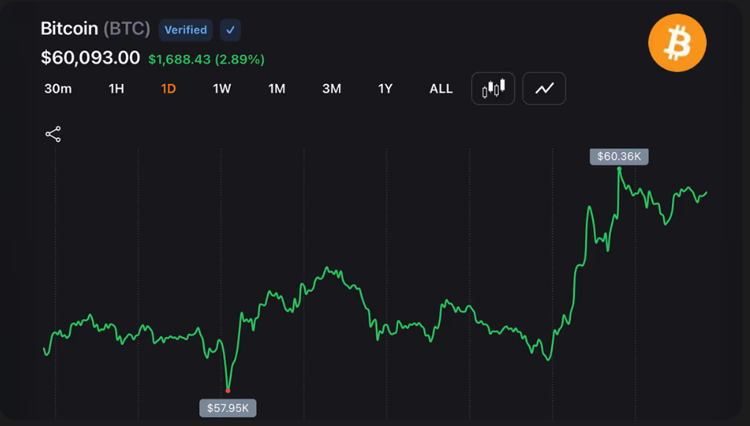The image size is (750, 426).
Task: Switch to candlestick chart view
Action: pos(493,88)
